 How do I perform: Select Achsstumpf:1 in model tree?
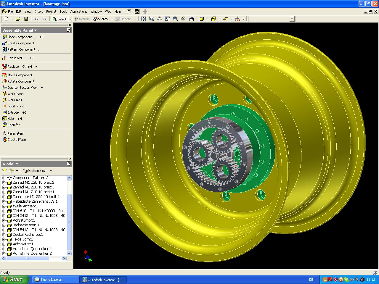24,220
